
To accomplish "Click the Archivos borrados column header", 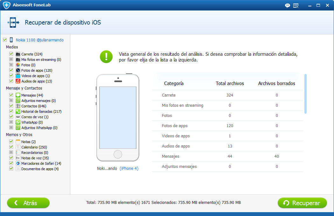I will point(276,83).
